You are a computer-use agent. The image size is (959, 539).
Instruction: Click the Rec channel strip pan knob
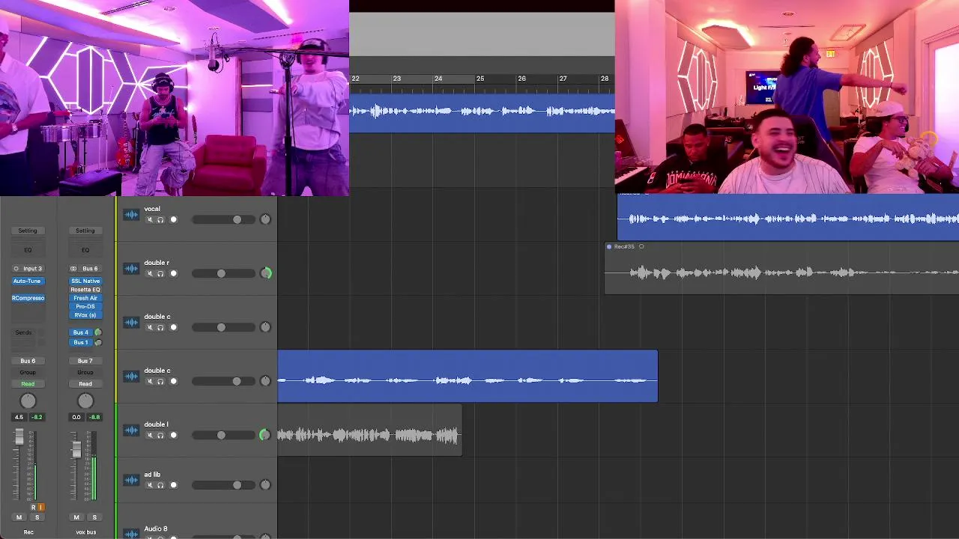28,401
